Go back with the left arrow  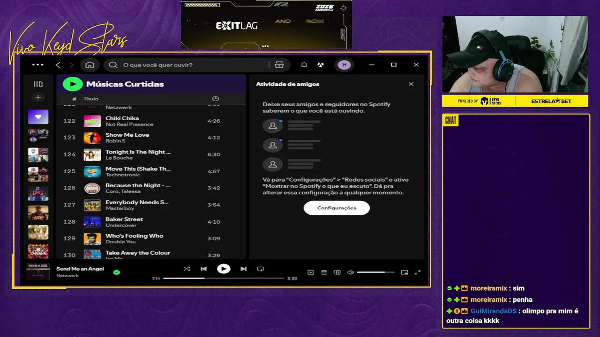pyautogui.click(x=58, y=65)
